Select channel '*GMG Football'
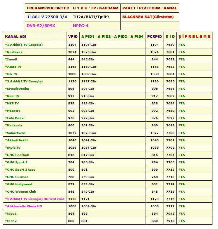Screen dimensions: 218x229 tap(17, 155)
